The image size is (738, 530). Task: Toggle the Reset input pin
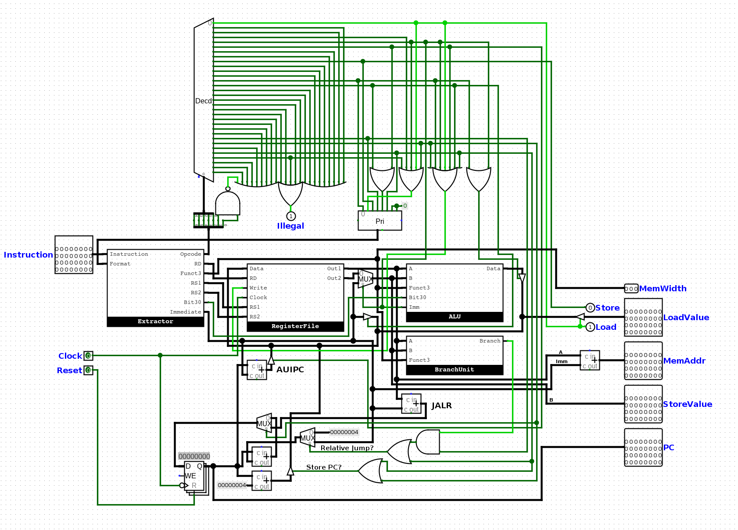click(88, 370)
